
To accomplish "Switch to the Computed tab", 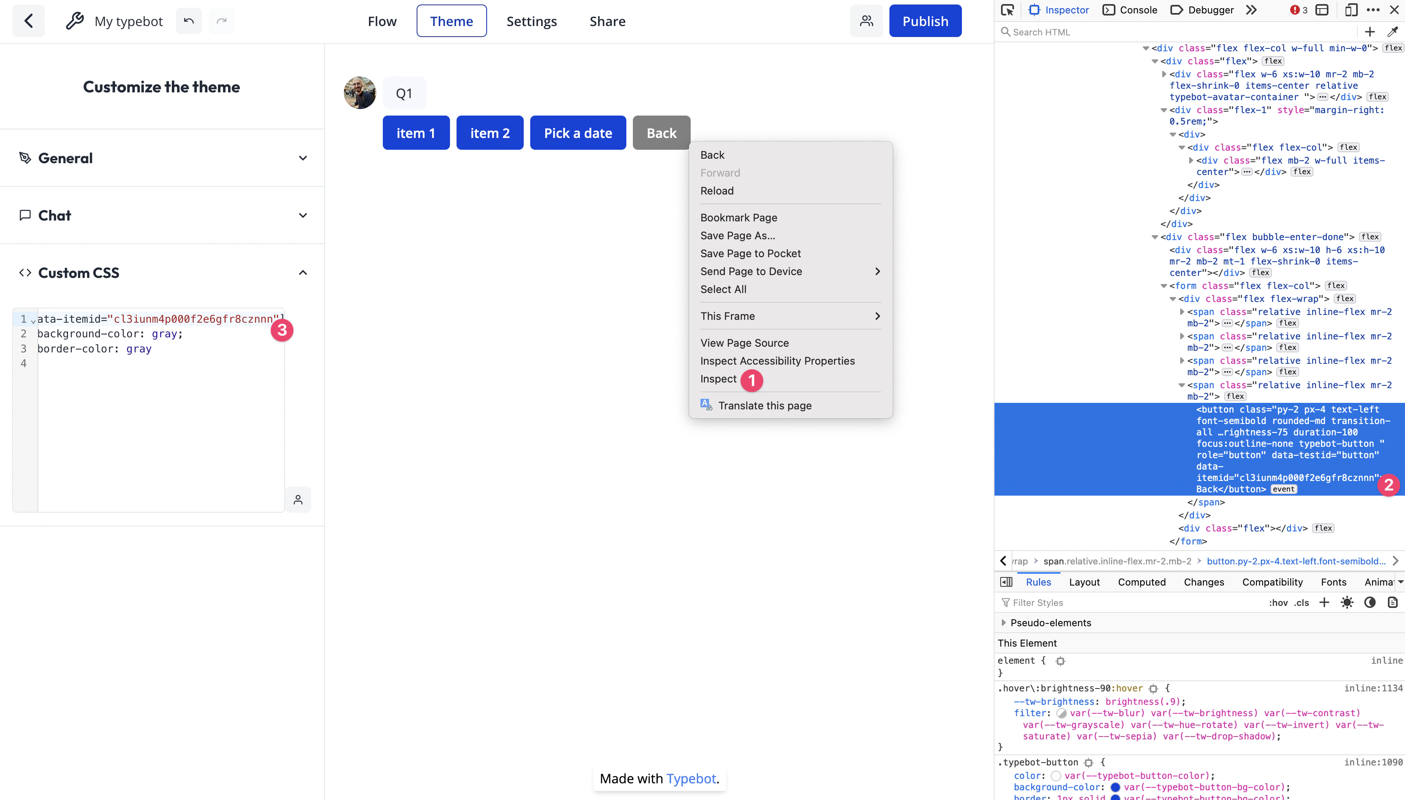I will [1141, 582].
